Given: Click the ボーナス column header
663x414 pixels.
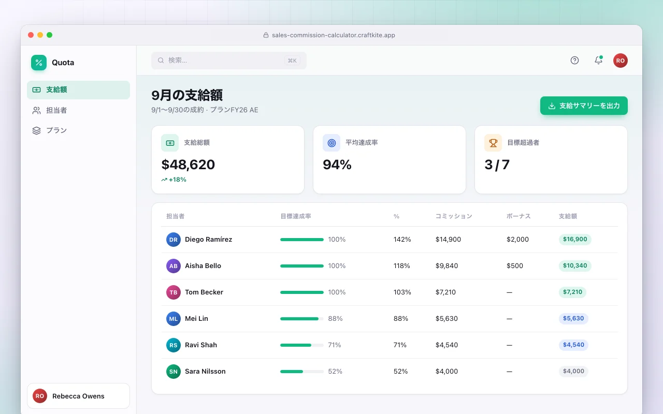Looking at the screenshot, I should coord(518,216).
